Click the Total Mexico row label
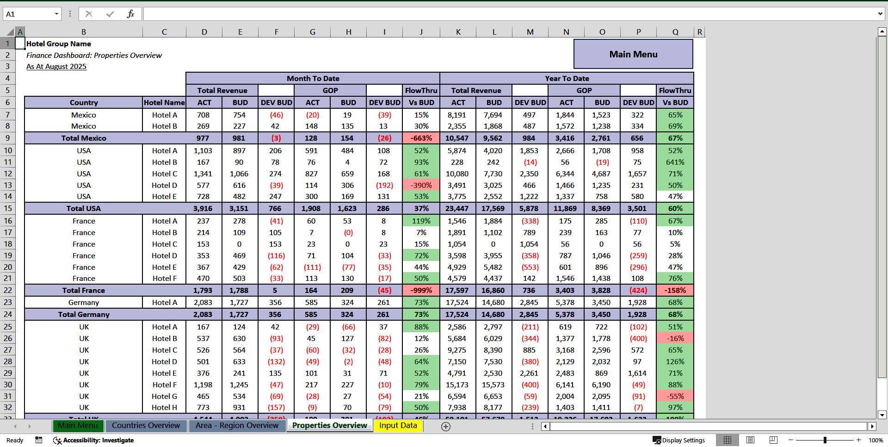The height and width of the screenshot is (447, 888). (x=84, y=138)
